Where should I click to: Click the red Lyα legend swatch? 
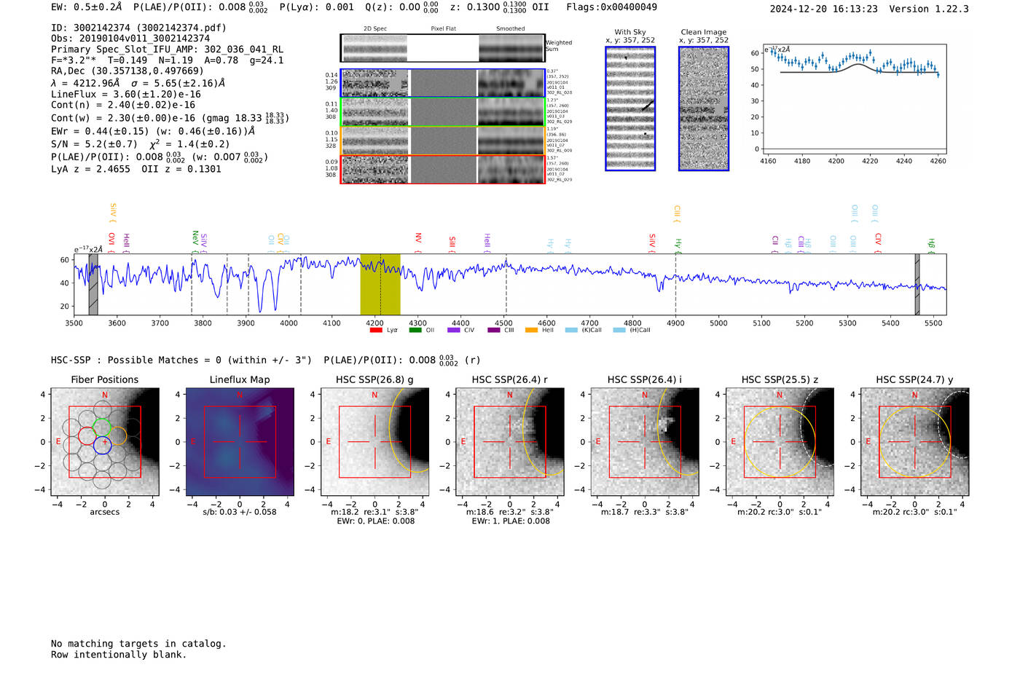coord(376,330)
